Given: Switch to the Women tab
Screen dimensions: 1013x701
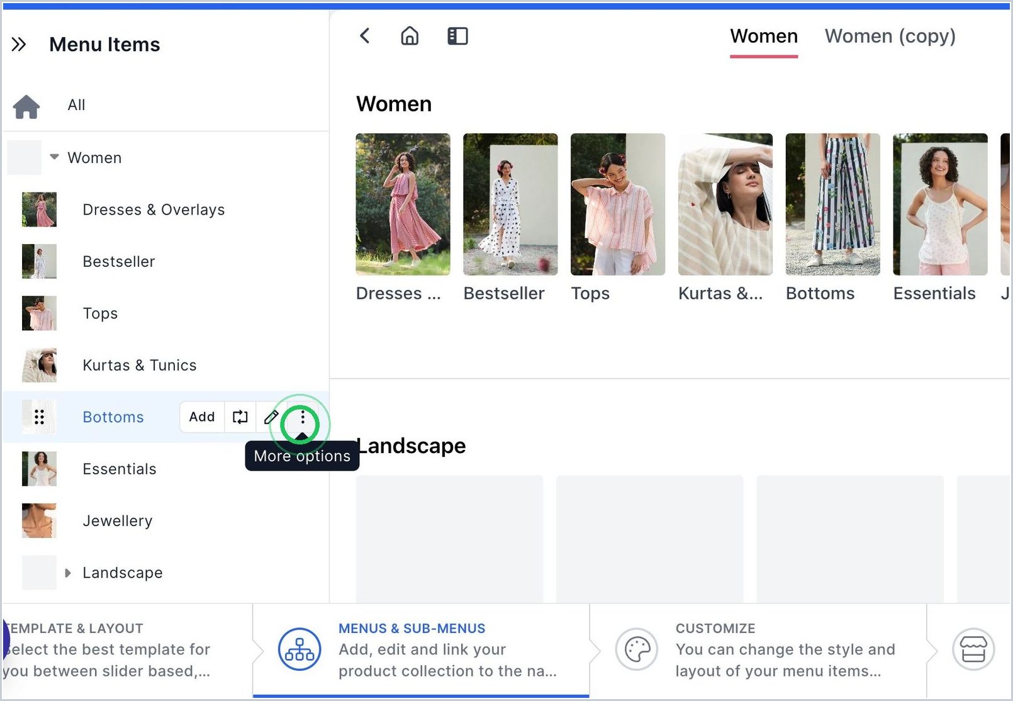Looking at the screenshot, I should (x=764, y=36).
